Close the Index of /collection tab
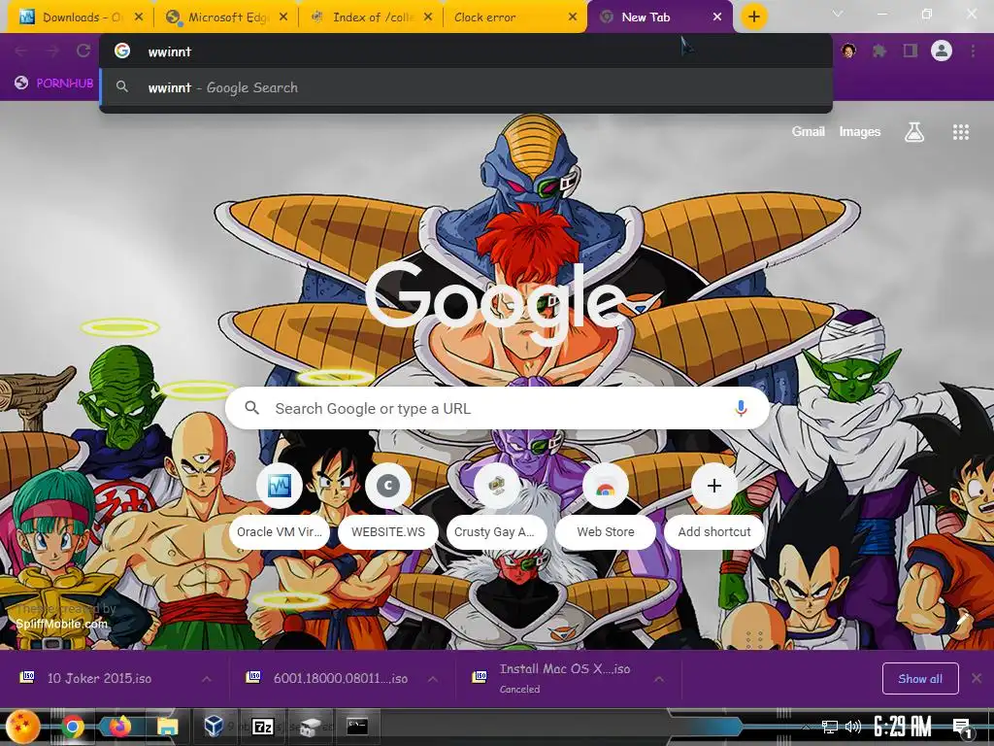994x746 pixels. (x=428, y=17)
